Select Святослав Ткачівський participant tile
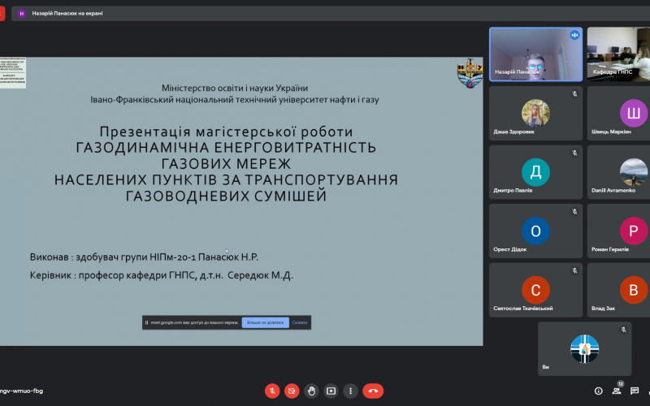The height and width of the screenshot is (406, 650). coord(535,290)
